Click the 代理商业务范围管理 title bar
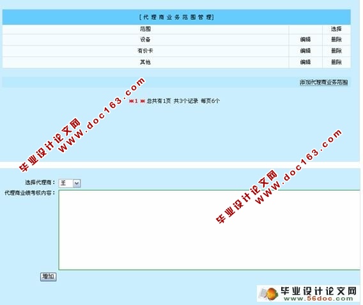The width and height of the screenshot is (363, 305). point(176,17)
